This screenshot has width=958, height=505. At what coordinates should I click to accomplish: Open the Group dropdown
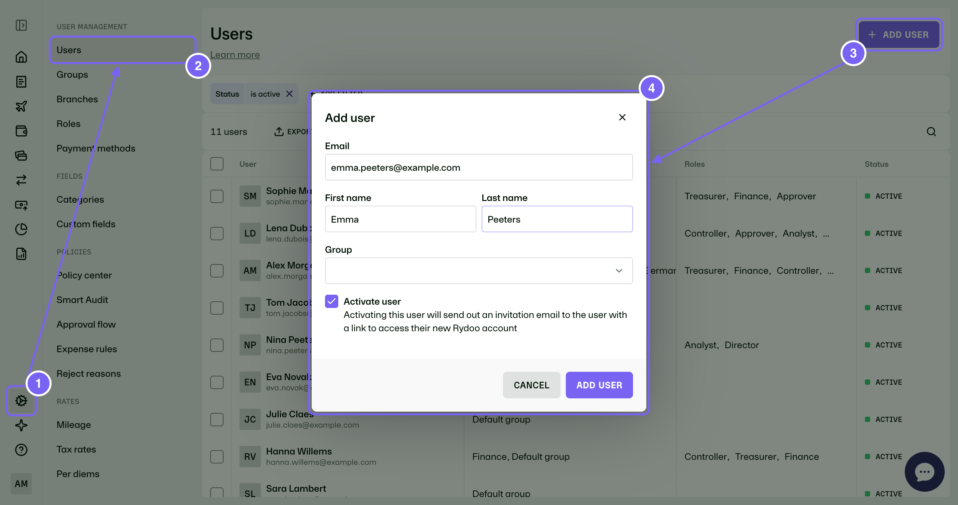[x=479, y=271]
